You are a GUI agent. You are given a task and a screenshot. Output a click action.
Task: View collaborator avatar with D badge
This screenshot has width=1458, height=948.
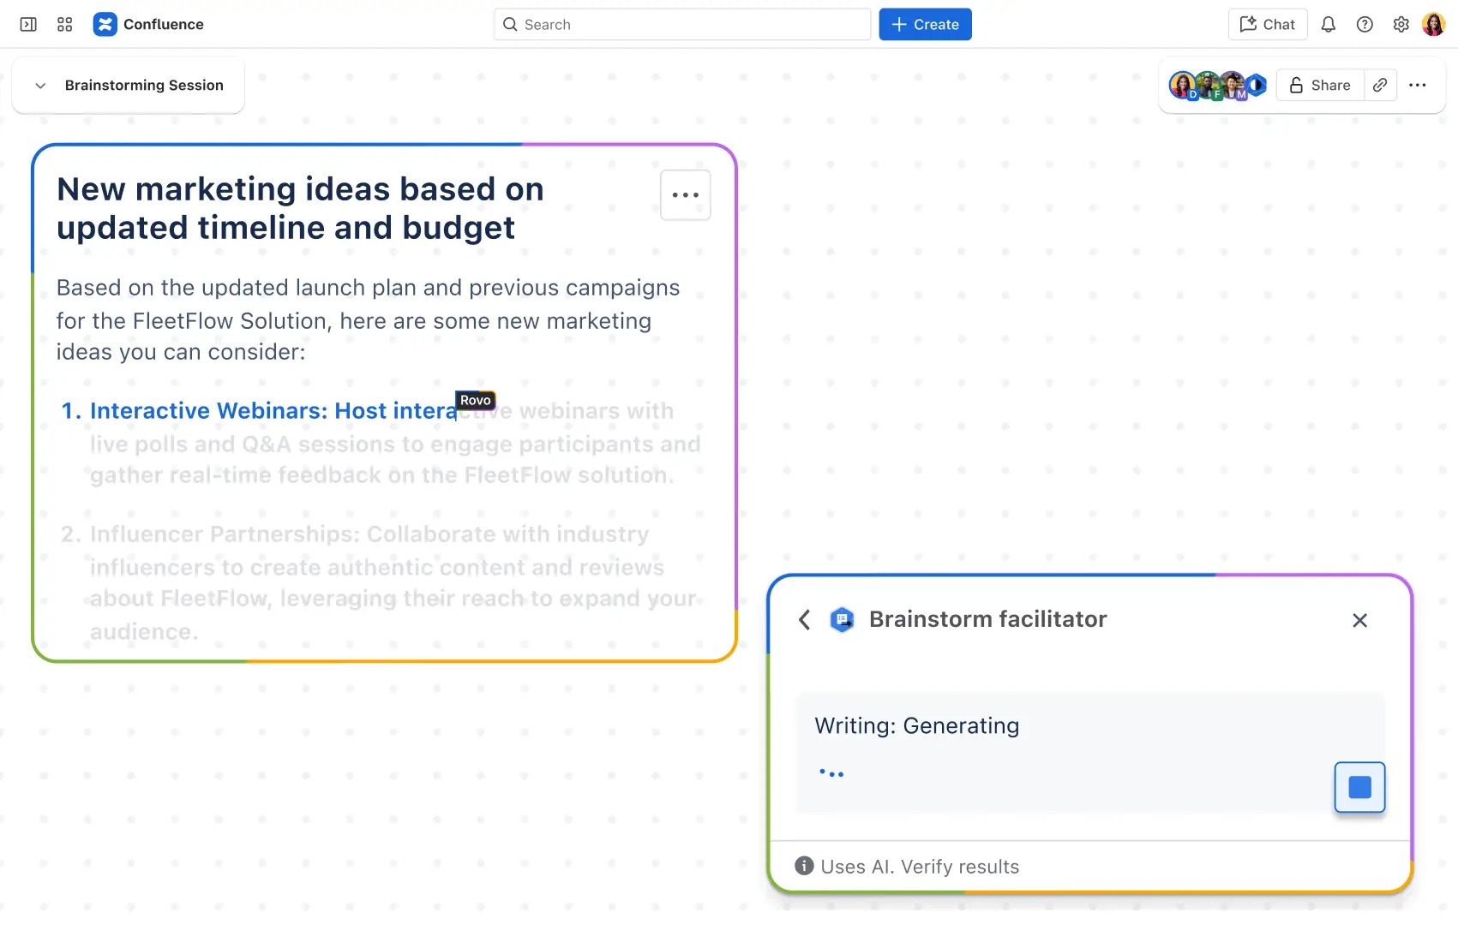(1183, 85)
